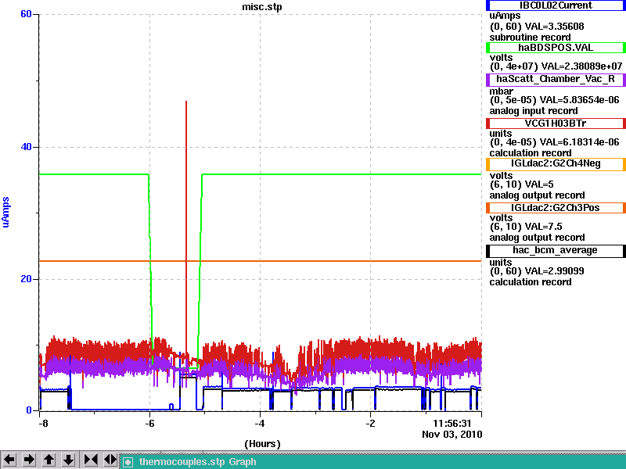Click the 'subroutine record' text
626x469 pixels.
click(x=530, y=38)
